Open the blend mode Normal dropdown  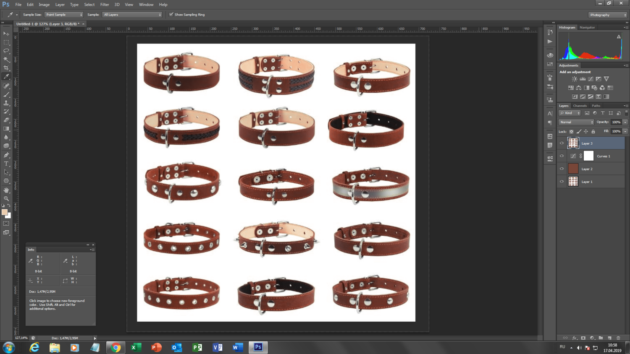tap(576, 122)
